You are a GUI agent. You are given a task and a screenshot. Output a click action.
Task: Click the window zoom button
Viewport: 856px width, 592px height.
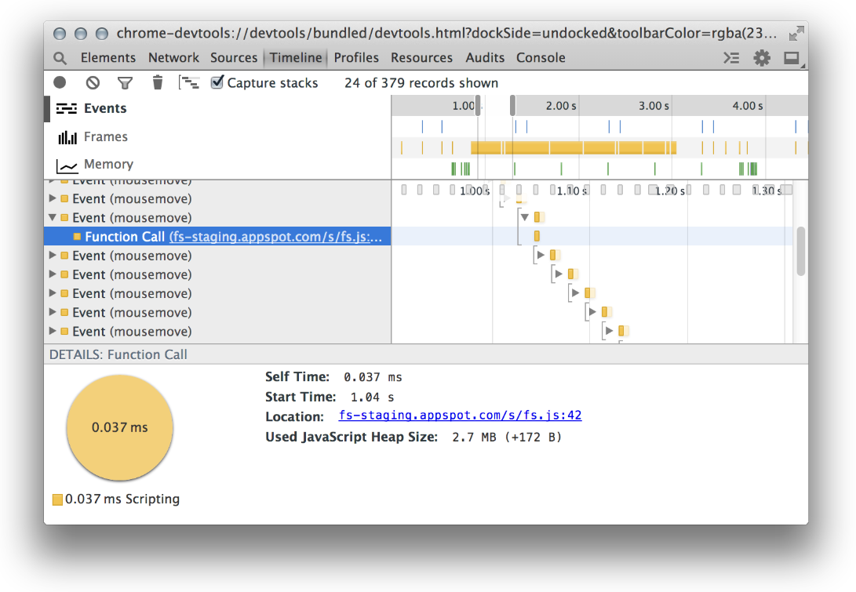click(x=101, y=34)
